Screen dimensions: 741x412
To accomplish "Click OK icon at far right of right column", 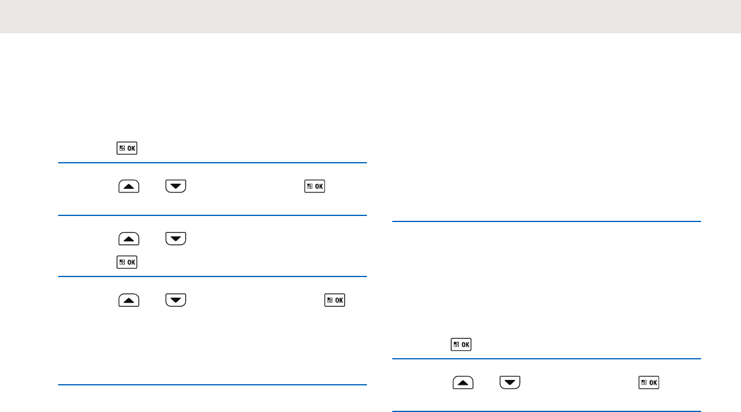I will 649,383.
